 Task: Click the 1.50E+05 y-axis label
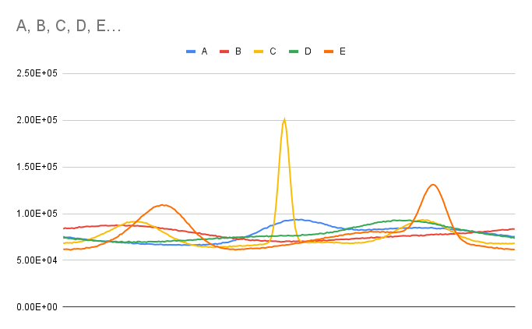pyautogui.click(x=38, y=167)
